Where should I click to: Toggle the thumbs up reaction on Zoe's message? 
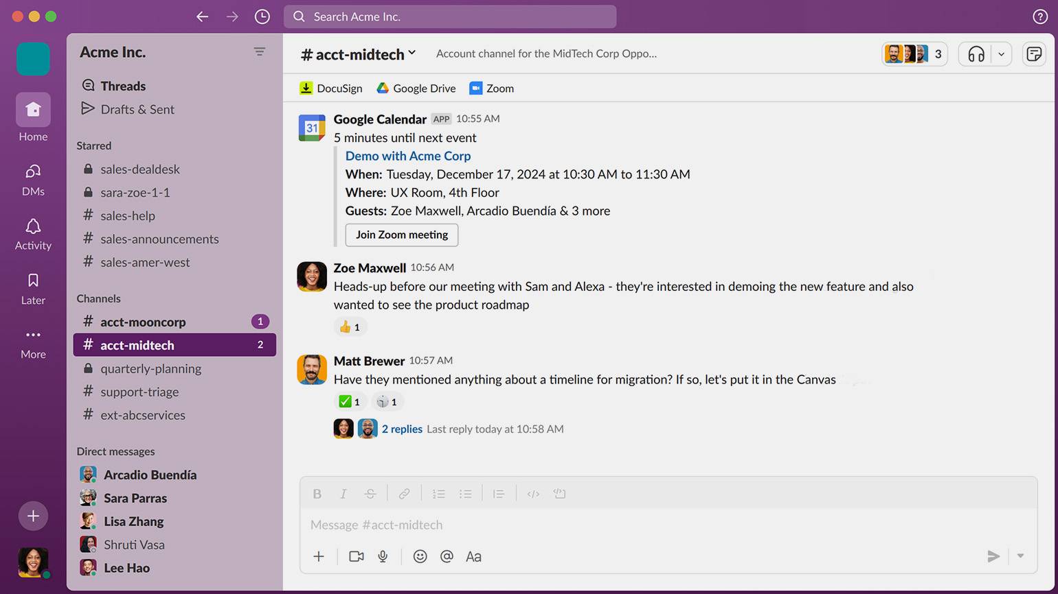point(350,327)
